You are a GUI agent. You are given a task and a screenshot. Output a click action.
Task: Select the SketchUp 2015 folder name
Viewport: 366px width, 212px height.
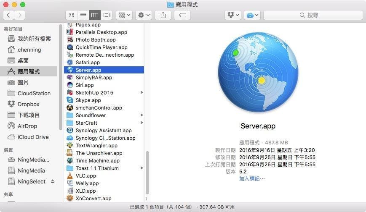[94, 93]
